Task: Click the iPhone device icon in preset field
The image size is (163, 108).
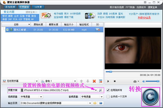Action: (22, 90)
